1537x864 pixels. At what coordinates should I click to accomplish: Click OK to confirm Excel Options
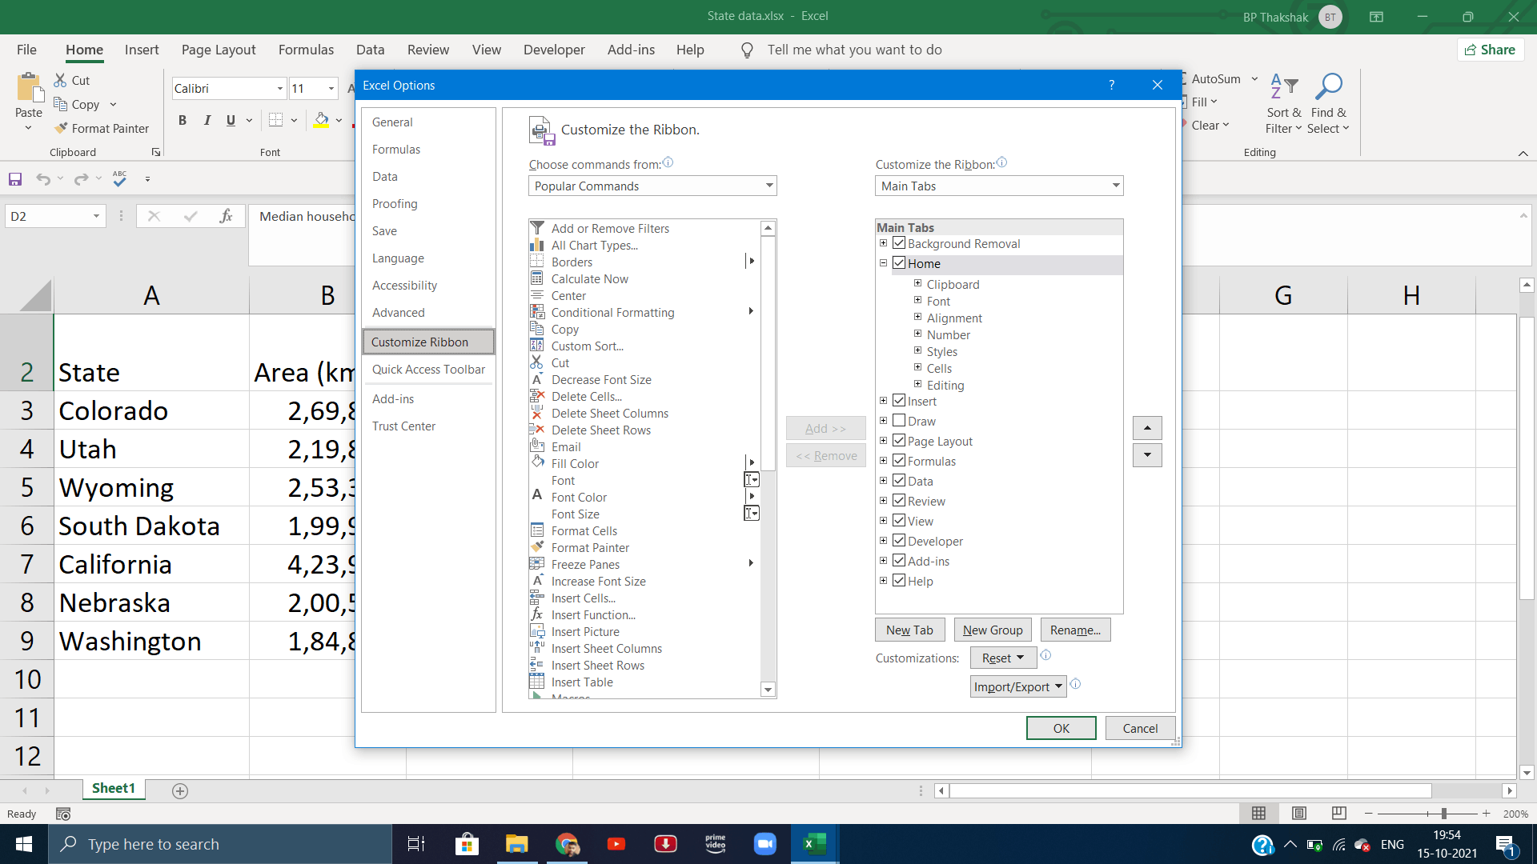(x=1061, y=728)
